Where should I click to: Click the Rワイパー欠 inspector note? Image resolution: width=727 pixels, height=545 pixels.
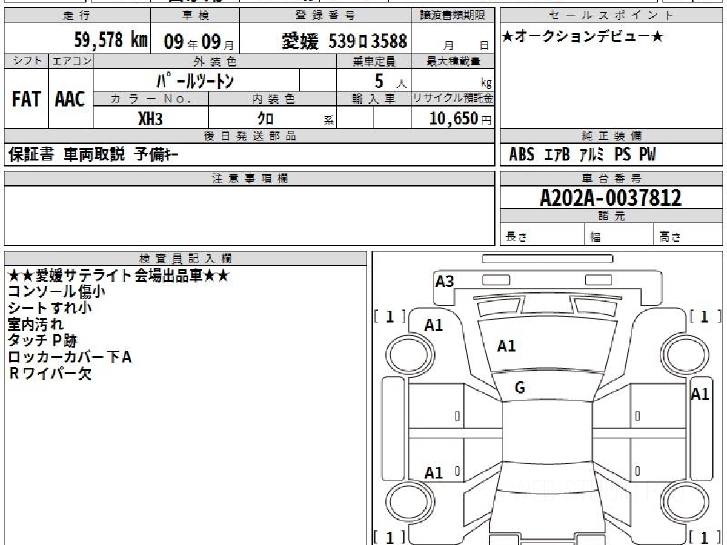[50, 374]
